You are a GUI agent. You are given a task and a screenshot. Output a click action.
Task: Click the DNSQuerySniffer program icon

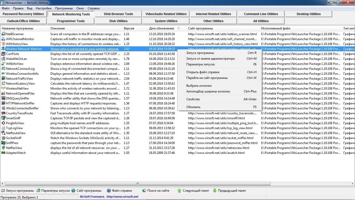3,98
